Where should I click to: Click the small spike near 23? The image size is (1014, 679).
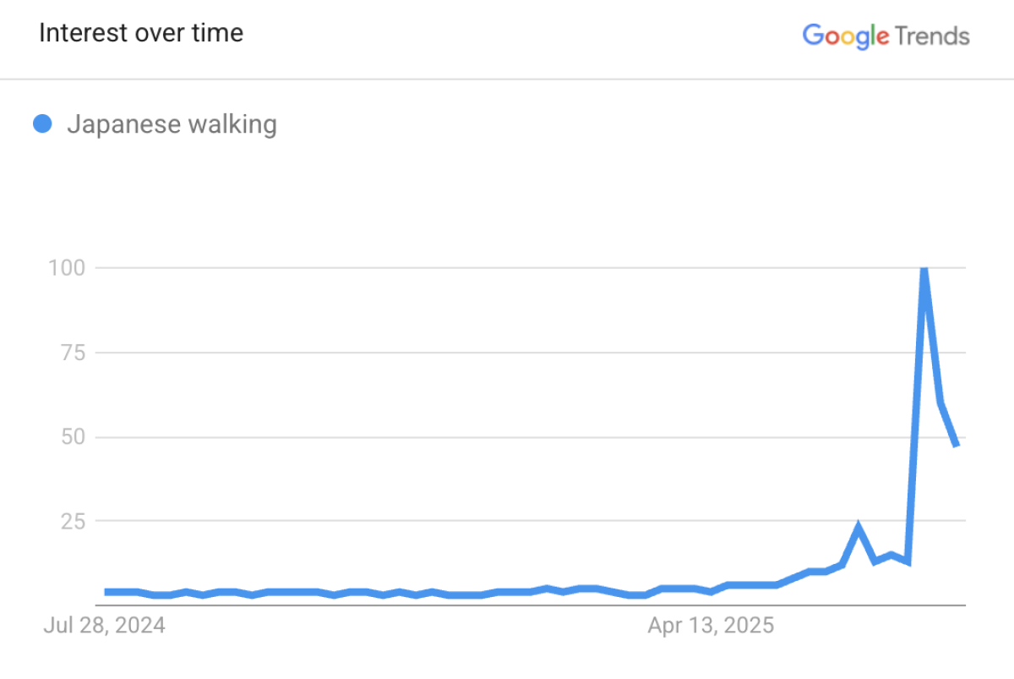click(x=859, y=528)
